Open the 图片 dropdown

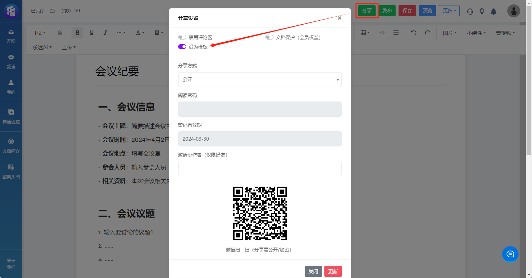coord(450,33)
